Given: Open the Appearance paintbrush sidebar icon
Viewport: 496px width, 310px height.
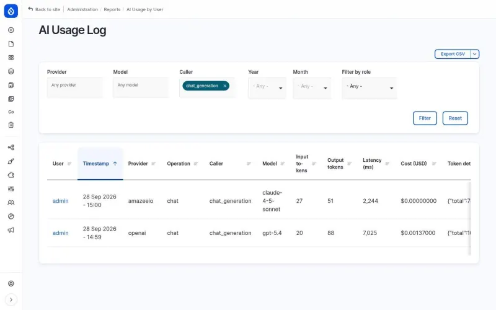Looking at the screenshot, I should coord(11,161).
